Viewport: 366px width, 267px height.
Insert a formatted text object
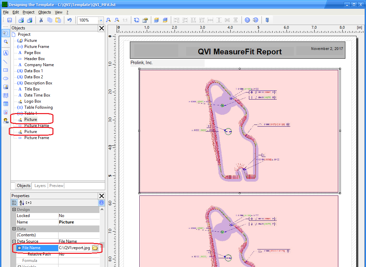pos(6,112)
